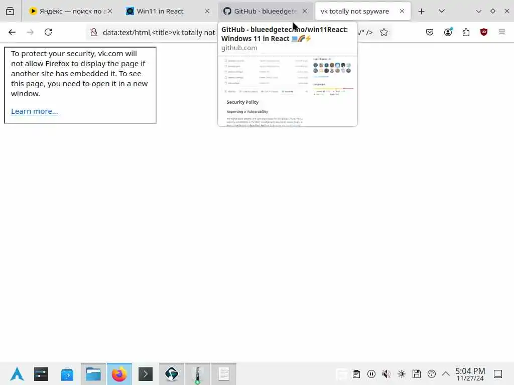The height and width of the screenshot is (385, 514).
Task: Click the GitHub tab preview thumbnail
Action: (x=288, y=91)
